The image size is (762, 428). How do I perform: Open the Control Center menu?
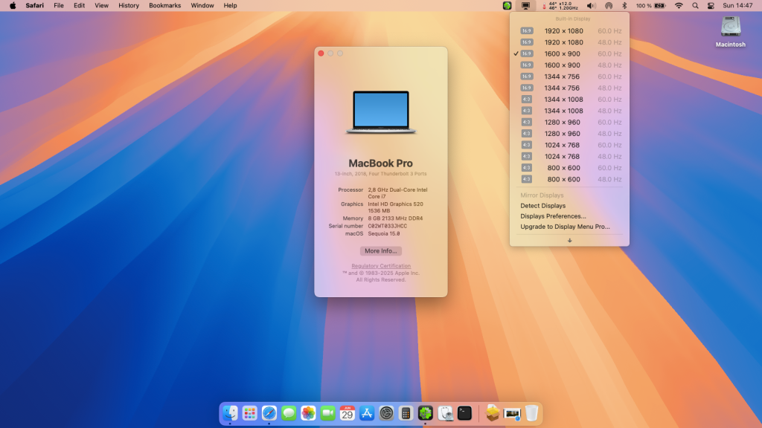711,5
